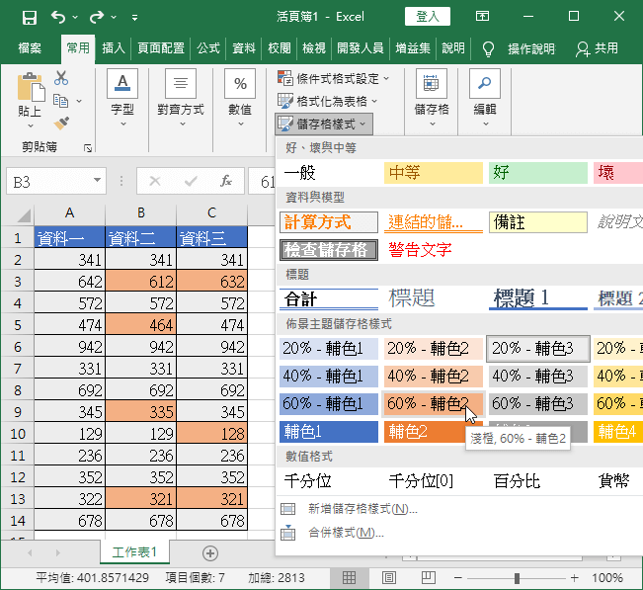This screenshot has width=643, height=590.
Task: Apply 百分比 number format
Action: (538, 481)
